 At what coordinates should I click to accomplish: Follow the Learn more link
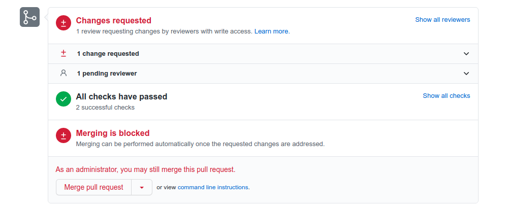pyautogui.click(x=272, y=31)
